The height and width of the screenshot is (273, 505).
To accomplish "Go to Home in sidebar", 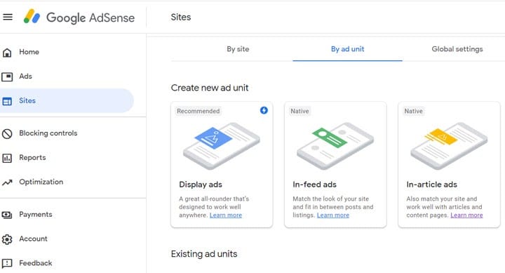I will (x=29, y=52).
